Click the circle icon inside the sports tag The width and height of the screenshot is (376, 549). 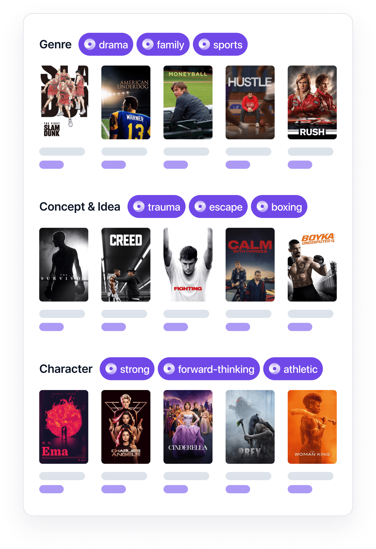[x=204, y=44]
